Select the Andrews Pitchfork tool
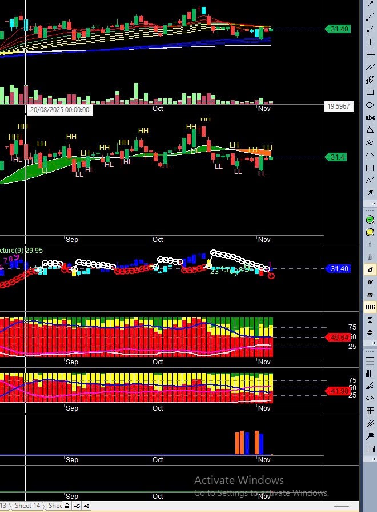The width and height of the screenshot is (377, 512). tap(370, 142)
